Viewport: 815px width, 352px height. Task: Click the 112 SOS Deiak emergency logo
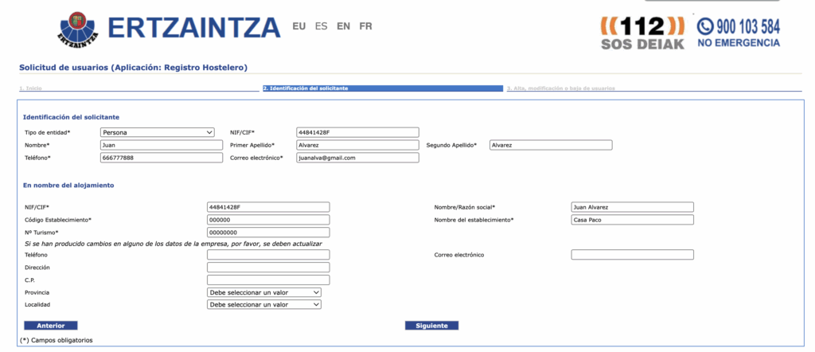641,32
